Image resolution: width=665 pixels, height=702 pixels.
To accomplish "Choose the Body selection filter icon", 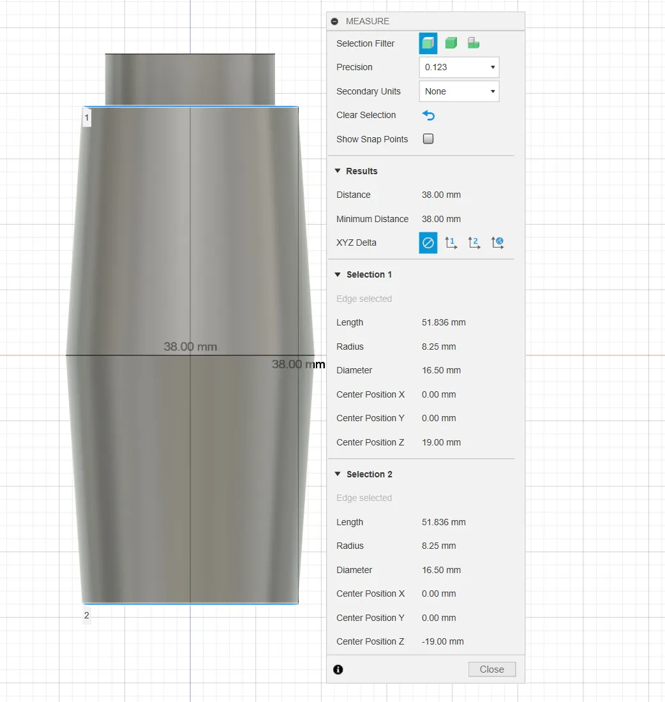I will point(451,43).
